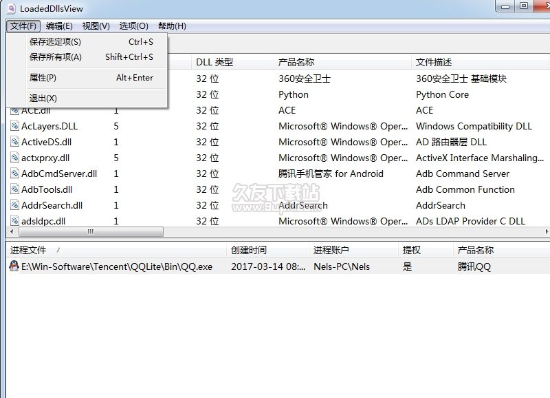
Task: Click the 360安全卫士 product name cell
Action: tap(305, 78)
